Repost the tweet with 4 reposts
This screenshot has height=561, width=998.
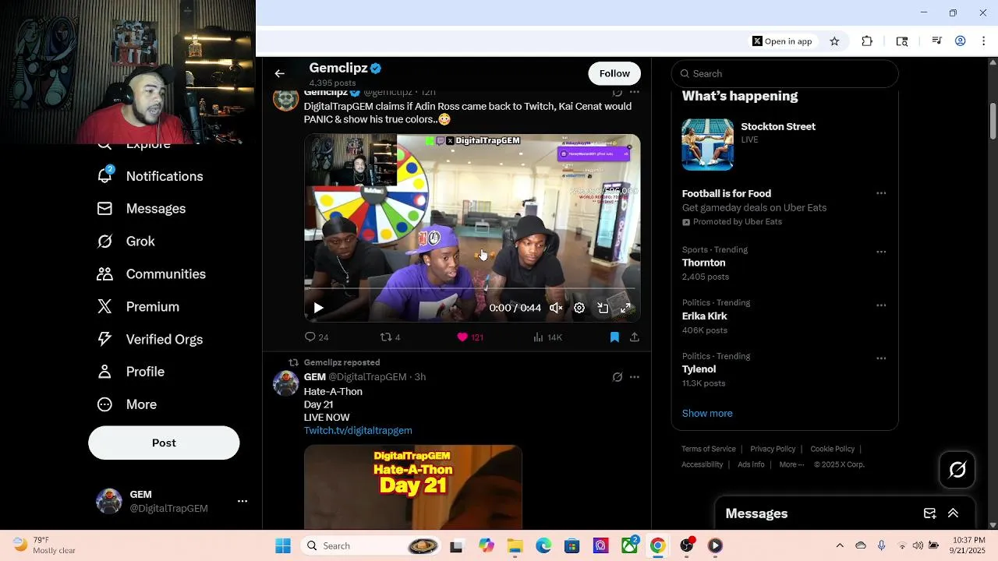[390, 337]
